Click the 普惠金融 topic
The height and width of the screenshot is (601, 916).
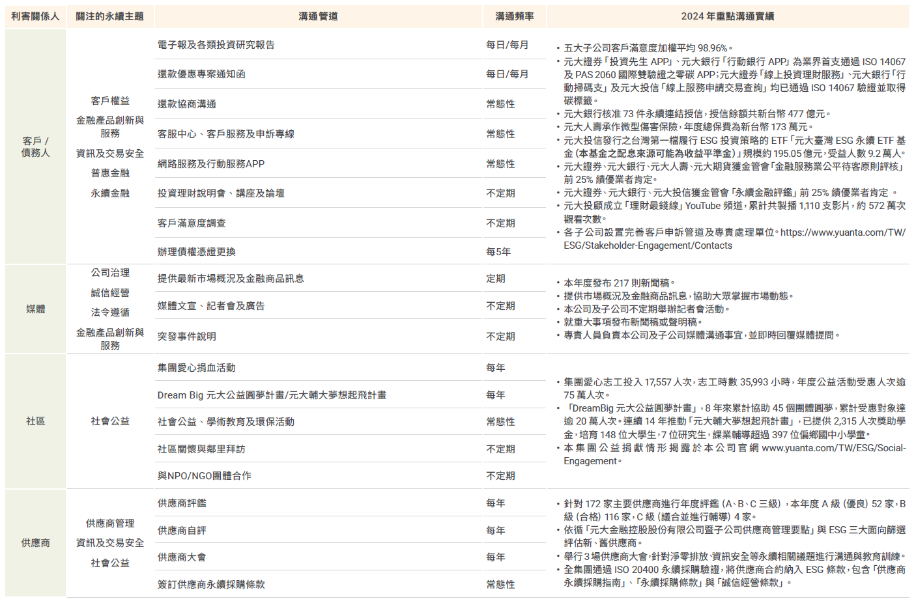click(x=110, y=173)
